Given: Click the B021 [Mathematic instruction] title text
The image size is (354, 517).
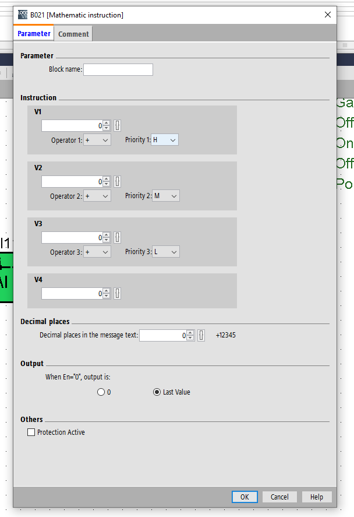Looking at the screenshot, I should 77,15.
